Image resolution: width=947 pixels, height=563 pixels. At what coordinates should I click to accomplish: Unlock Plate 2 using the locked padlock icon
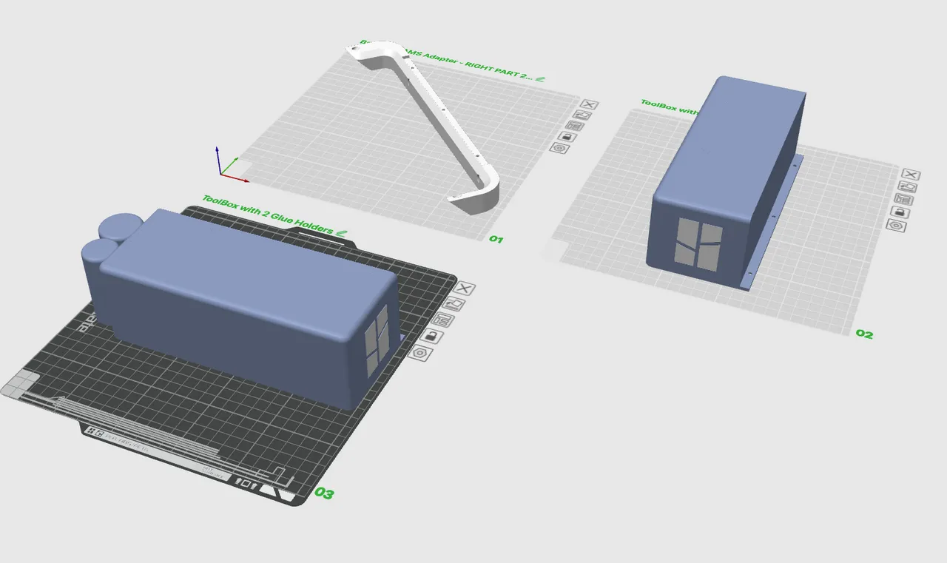pyautogui.click(x=900, y=212)
